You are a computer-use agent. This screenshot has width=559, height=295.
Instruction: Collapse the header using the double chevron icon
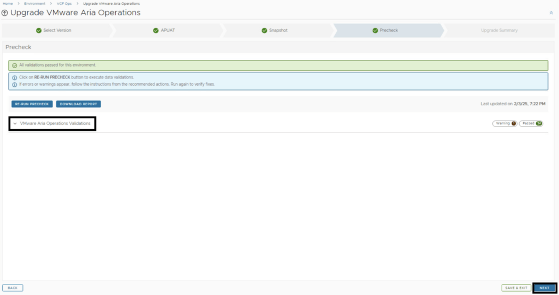551,13
